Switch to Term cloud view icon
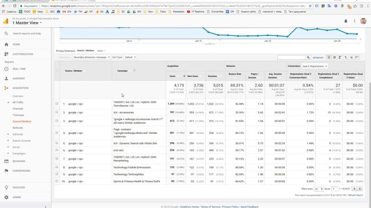Image resolution: width=371 pixels, height=208 pixels. coord(351,57)
